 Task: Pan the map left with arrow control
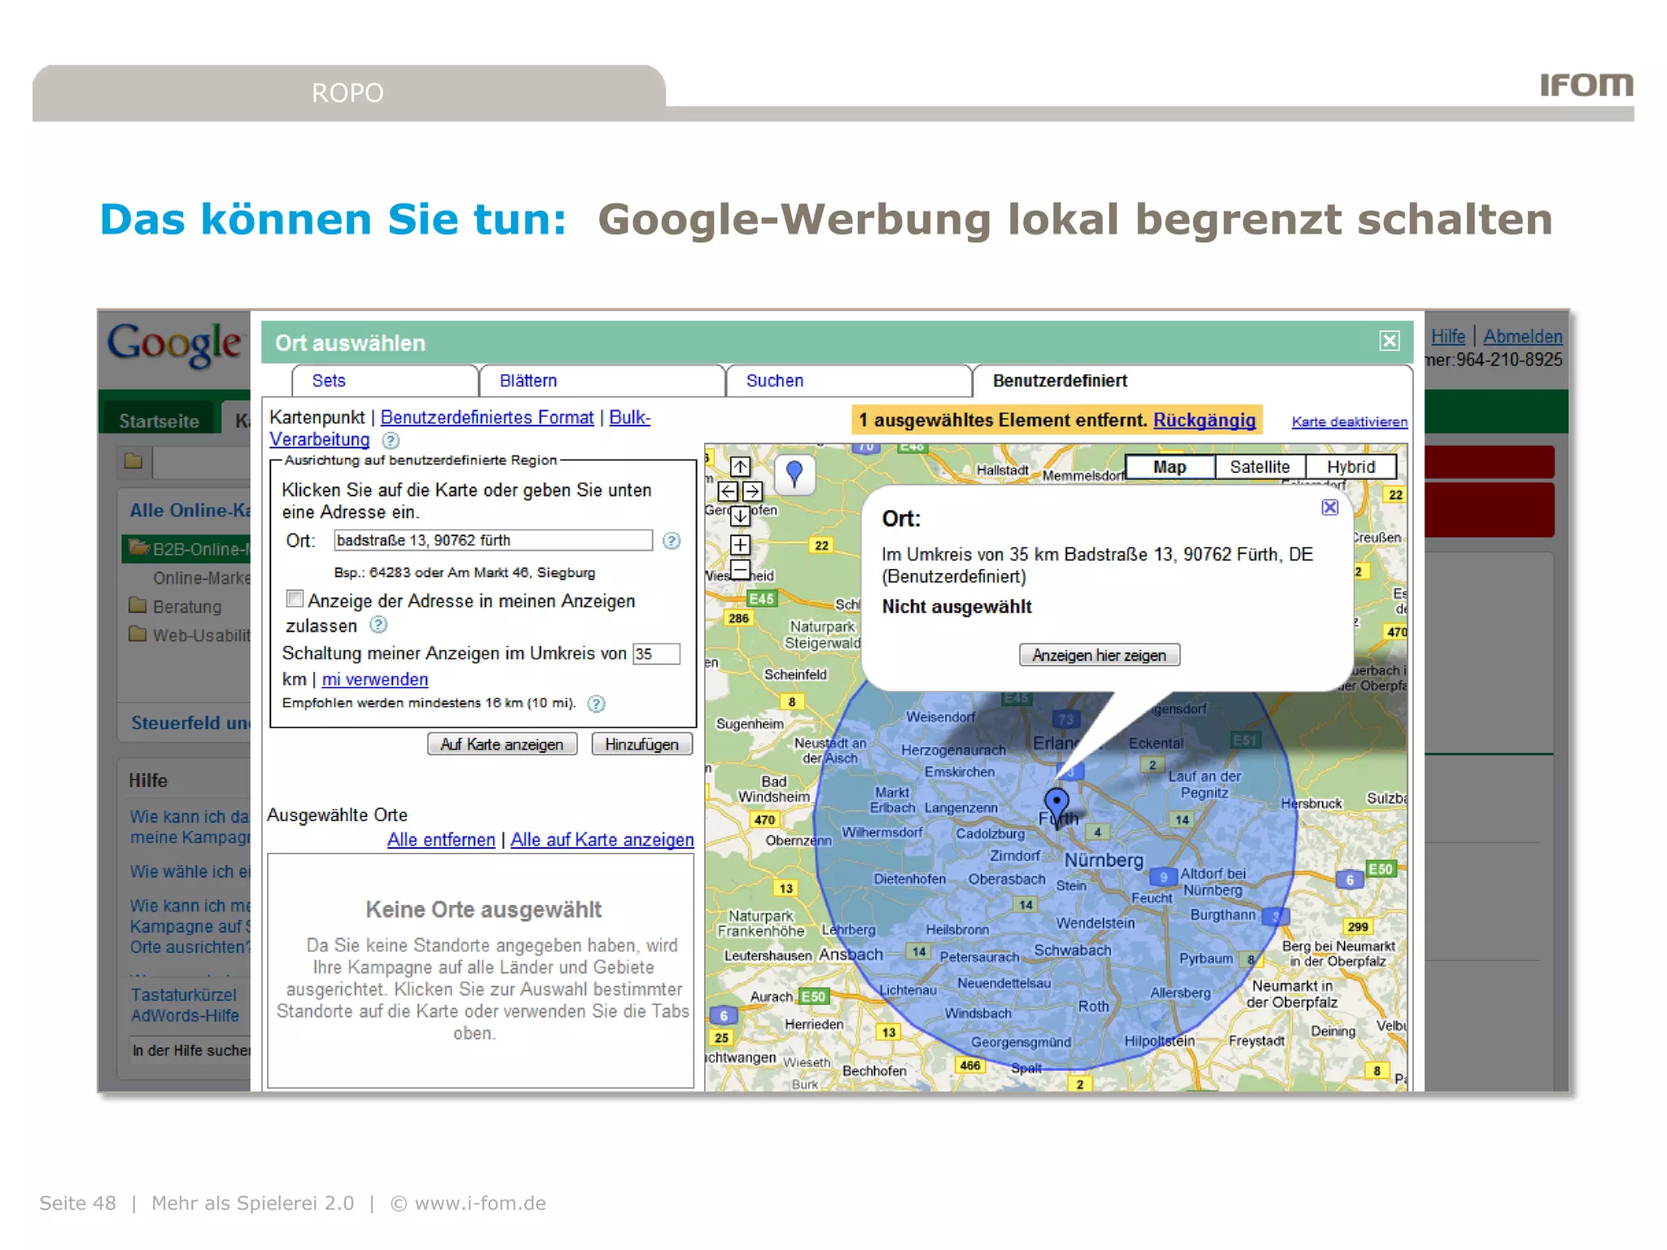pyautogui.click(x=728, y=492)
